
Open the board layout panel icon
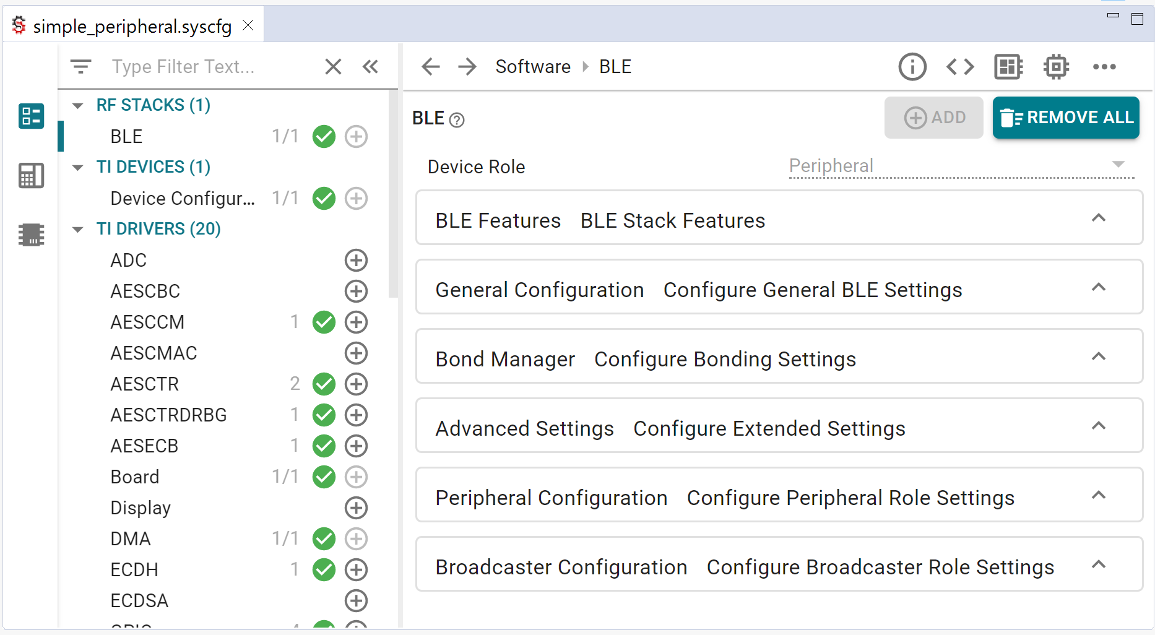point(1008,67)
